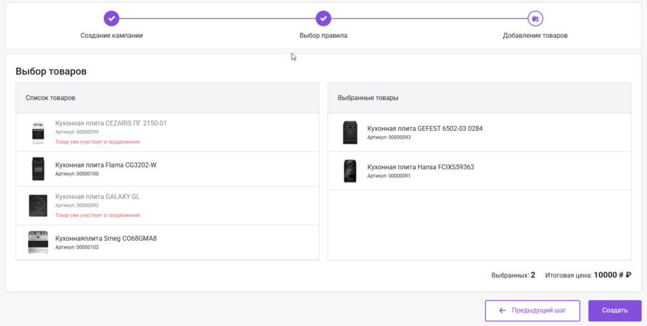This screenshot has width=647, height=326.
Task: Open the Создание кампании step label
Action: tap(111, 35)
